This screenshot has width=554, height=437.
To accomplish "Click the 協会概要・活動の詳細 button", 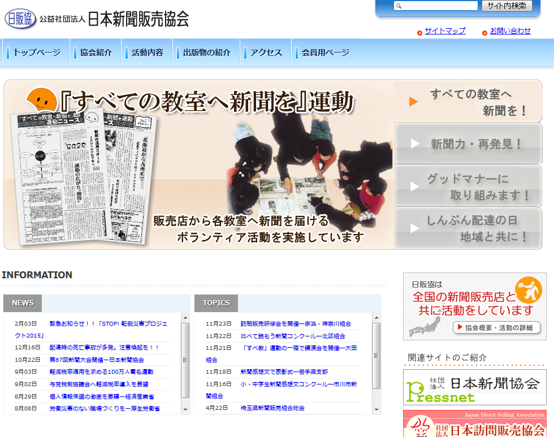I will coord(497,327).
